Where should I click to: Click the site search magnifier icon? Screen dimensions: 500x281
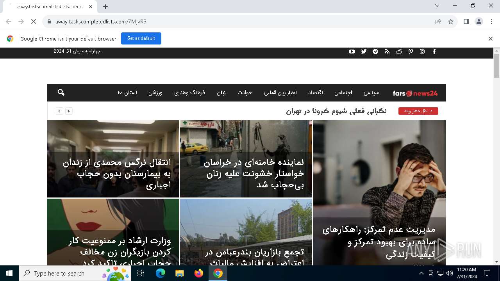[x=61, y=92]
